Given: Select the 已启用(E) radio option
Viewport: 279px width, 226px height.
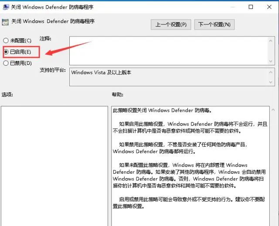Looking at the screenshot, I should [17, 52].
